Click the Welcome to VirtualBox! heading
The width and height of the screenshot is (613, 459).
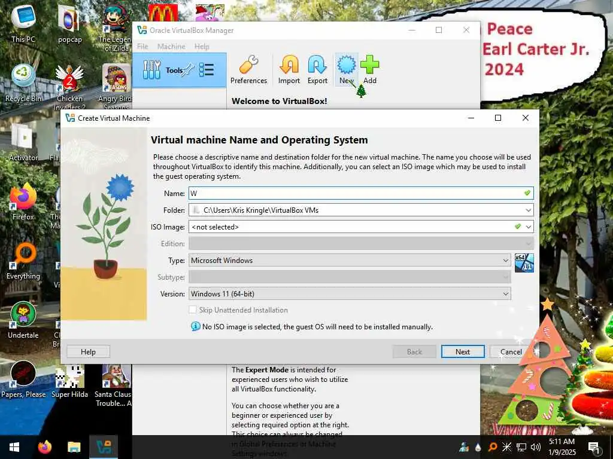279,101
